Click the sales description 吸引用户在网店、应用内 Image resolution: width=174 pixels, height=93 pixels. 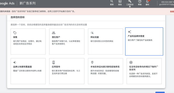click(x=27, y=43)
